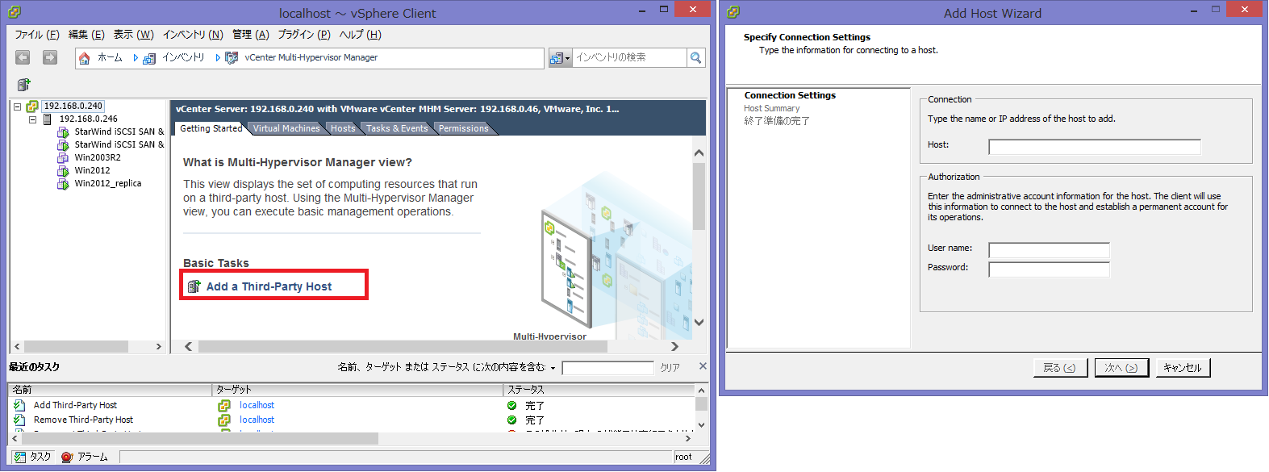Screen dimensions: 1269x472
Task: Click the Alarms icon in the status bar
Action: [67, 457]
